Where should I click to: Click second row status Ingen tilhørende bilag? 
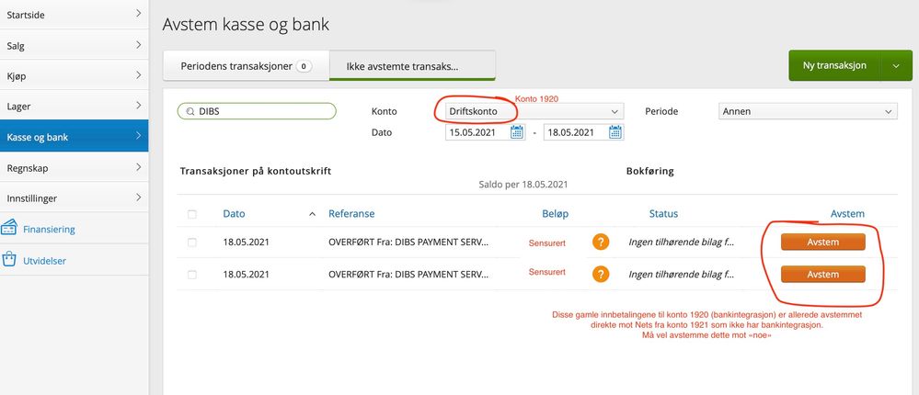[x=682, y=274]
